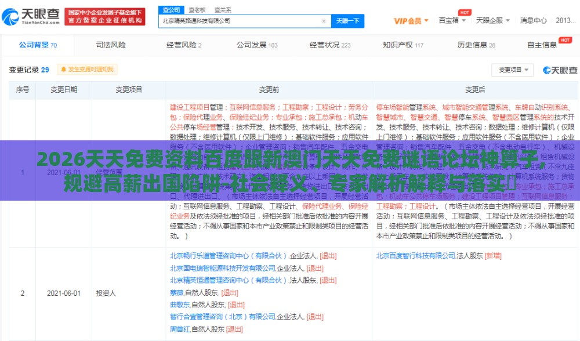Viewport: 580px width, 341px height.
Task: Open the 公司背景 70 tab
Action: coord(38,45)
